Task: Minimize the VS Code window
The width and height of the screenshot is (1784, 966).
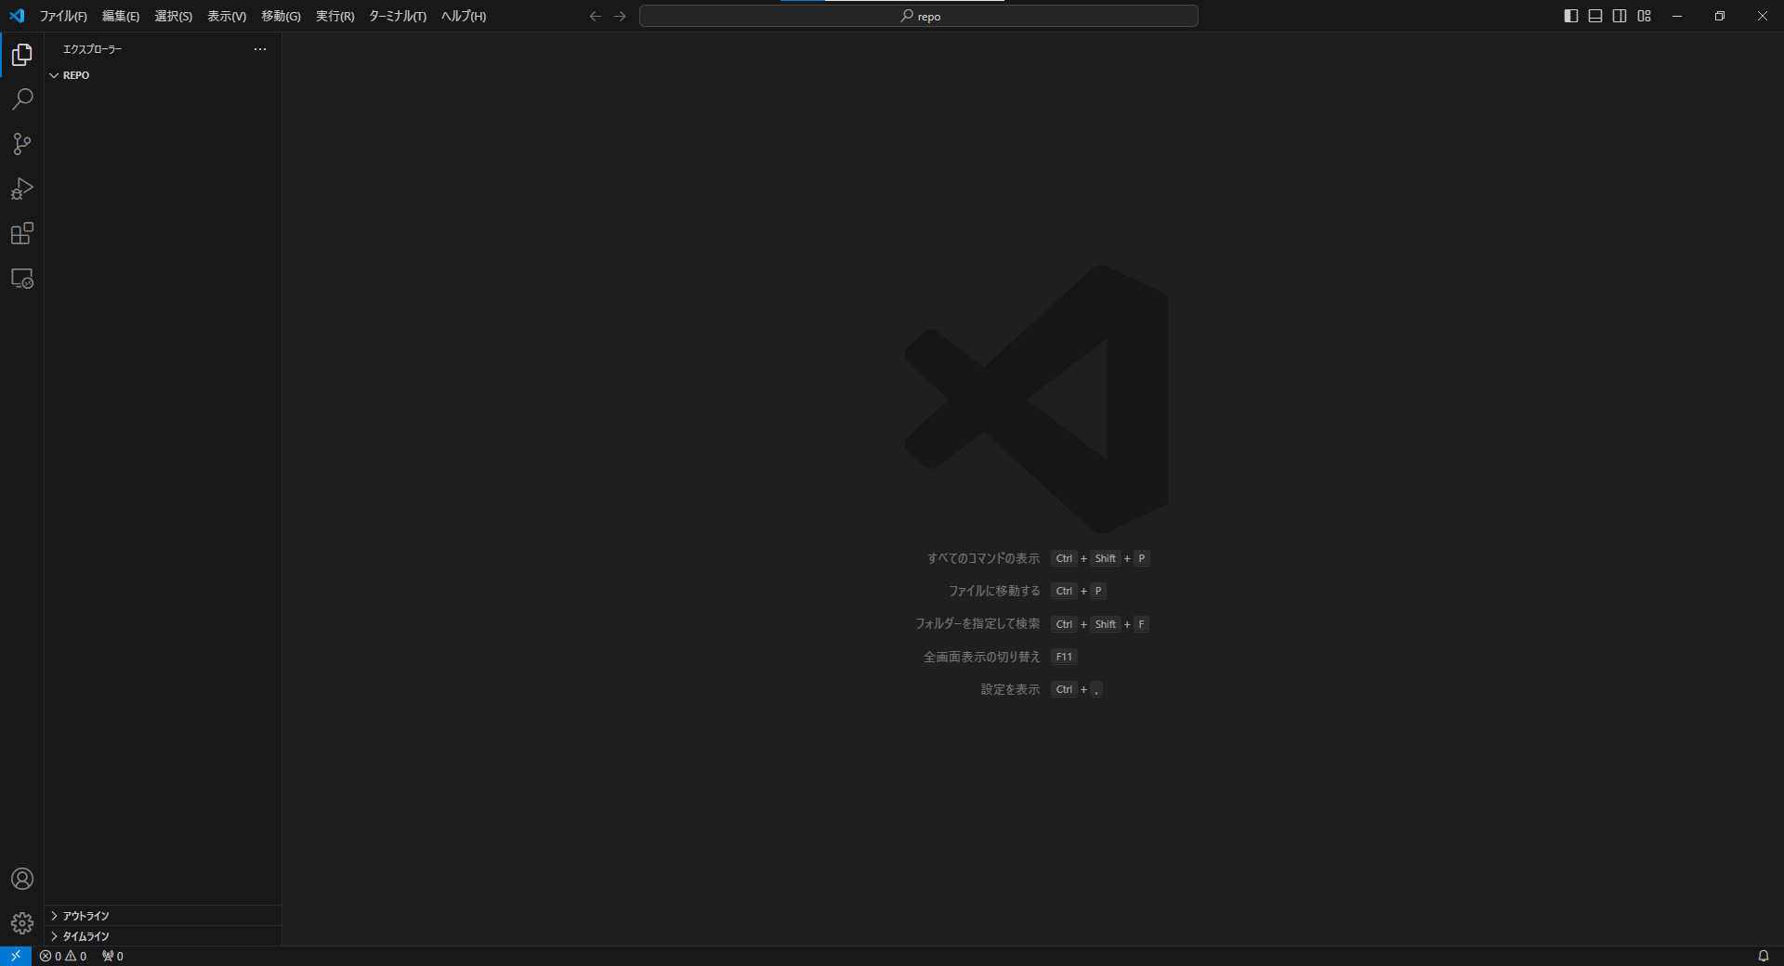Action: click(x=1677, y=16)
